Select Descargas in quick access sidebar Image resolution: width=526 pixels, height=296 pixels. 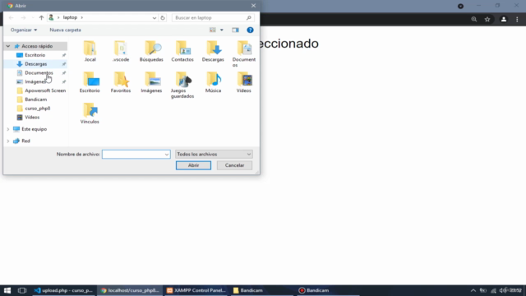click(35, 64)
